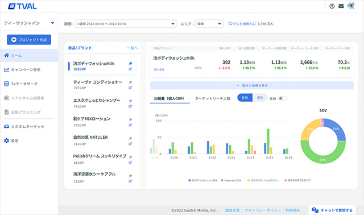Open external link icon for 泡ボディウォッシュMilk
Viewport: 364px width, 215px height.
click(130, 69)
